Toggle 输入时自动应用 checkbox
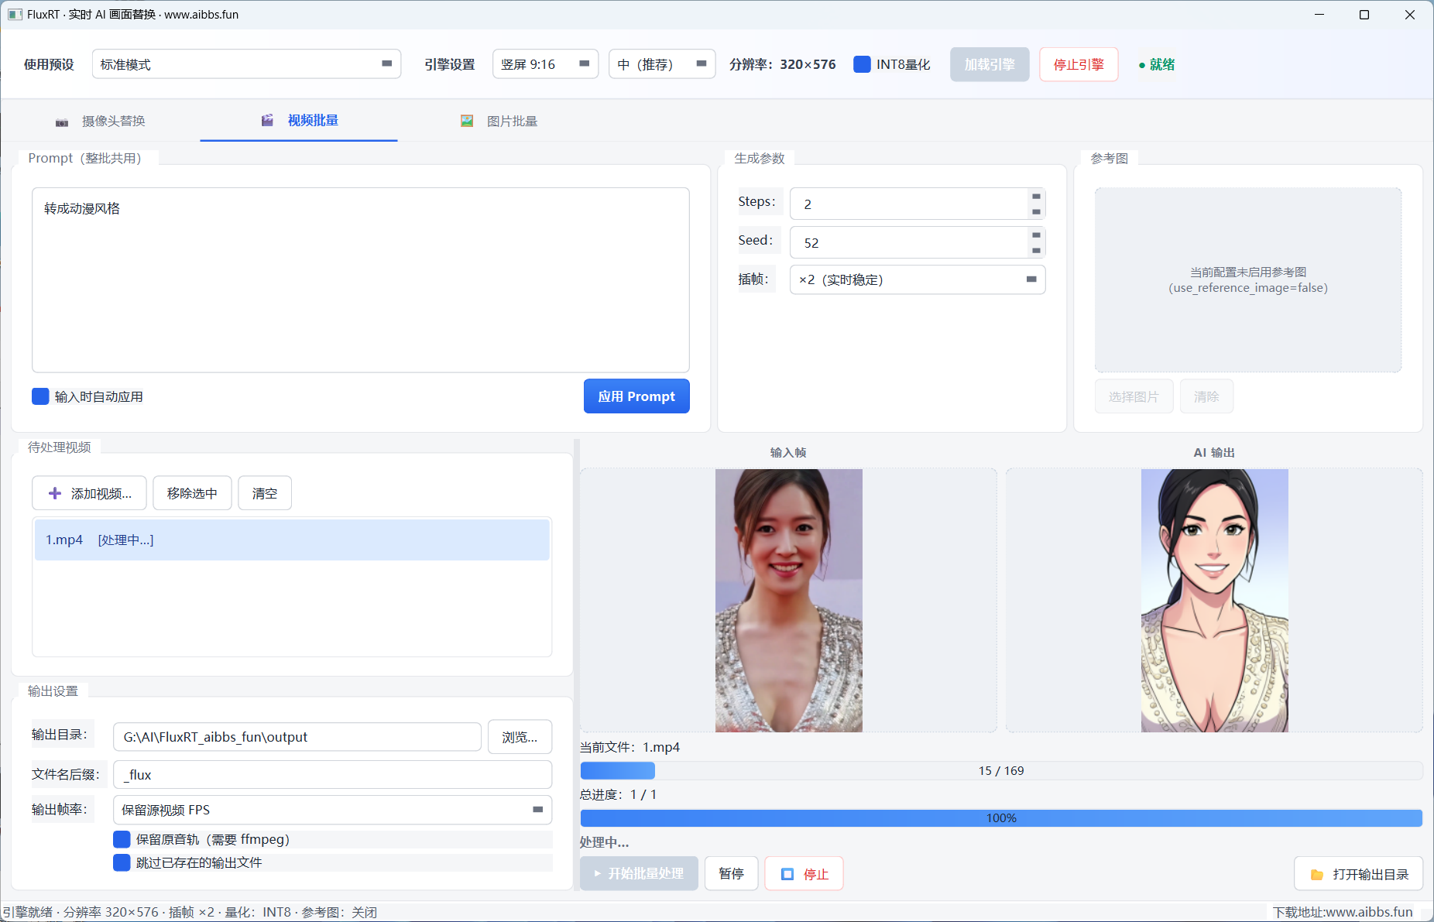 (40, 396)
